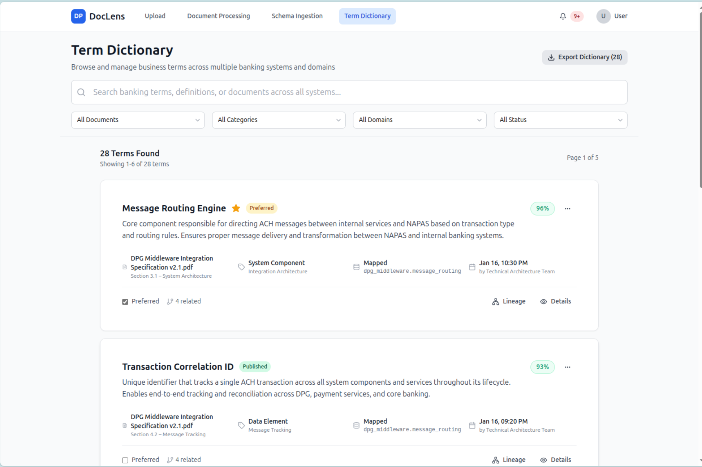Click the 4 related link on first term
This screenshot has height=467, width=702.
pos(184,302)
